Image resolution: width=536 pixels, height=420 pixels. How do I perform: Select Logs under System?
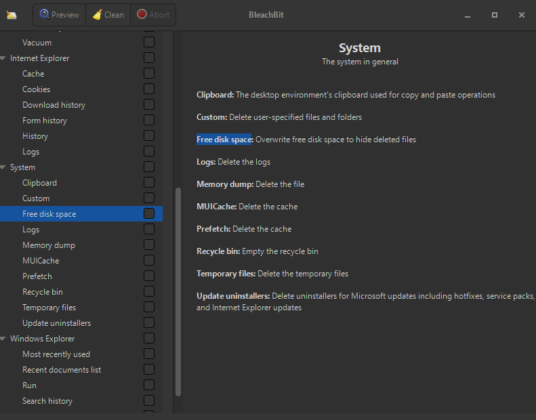[x=30, y=230]
